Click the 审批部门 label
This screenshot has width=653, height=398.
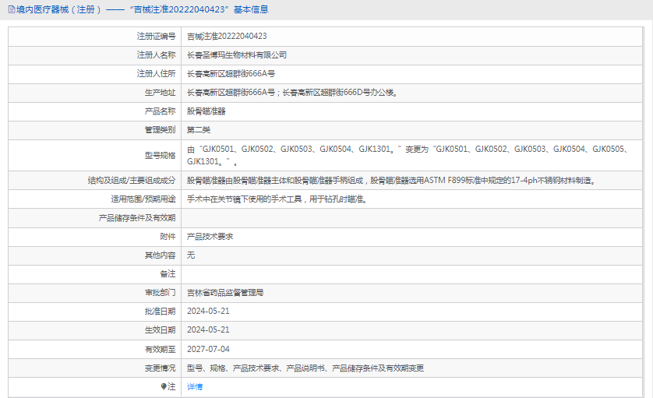coord(160,293)
